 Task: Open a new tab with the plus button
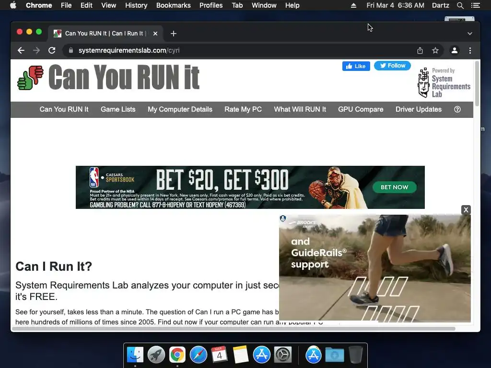[x=174, y=34]
